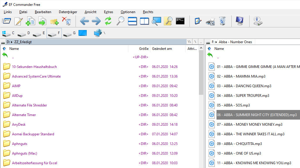
Task: Click the delete icon with red X
Action: [66, 21]
